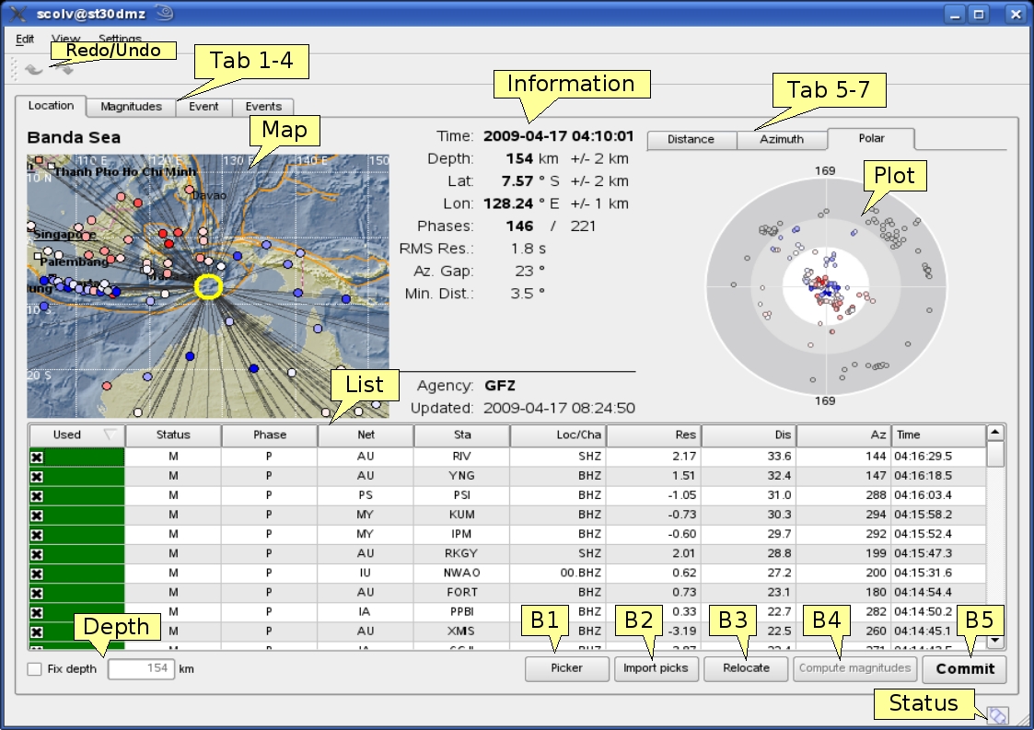The width and height of the screenshot is (1034, 730).
Task: Uncheck the Used box for station RIV
Action: point(37,457)
